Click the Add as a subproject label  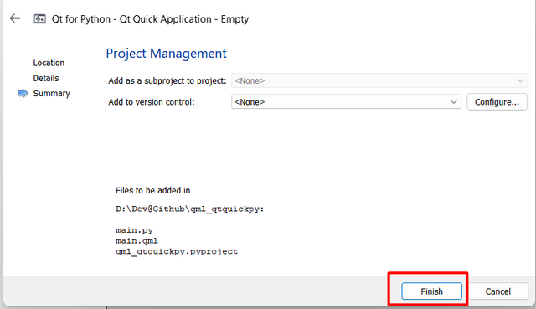click(x=167, y=80)
